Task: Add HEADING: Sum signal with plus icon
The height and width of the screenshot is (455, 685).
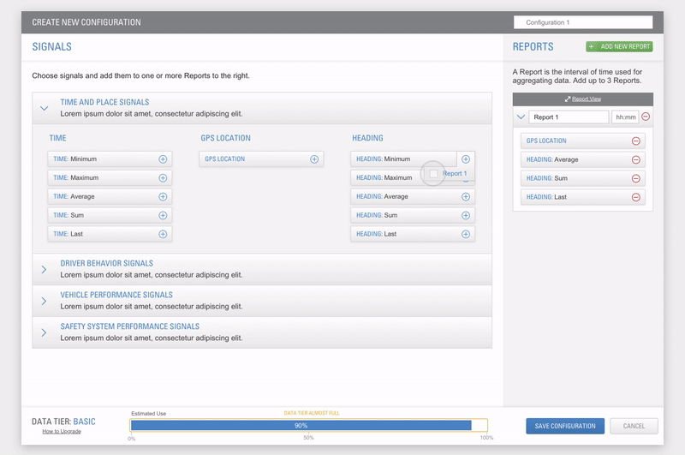Action: 466,215
